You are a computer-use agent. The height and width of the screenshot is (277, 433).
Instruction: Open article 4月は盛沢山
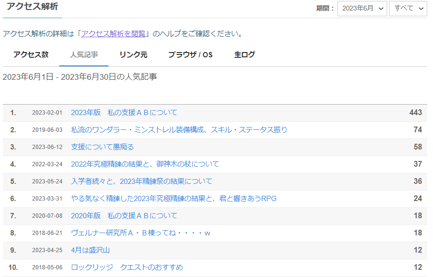click(x=90, y=250)
